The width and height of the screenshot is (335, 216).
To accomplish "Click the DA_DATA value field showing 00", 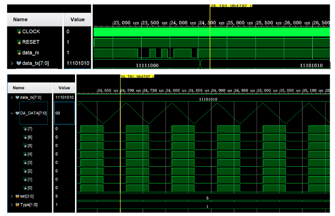I will (64, 113).
